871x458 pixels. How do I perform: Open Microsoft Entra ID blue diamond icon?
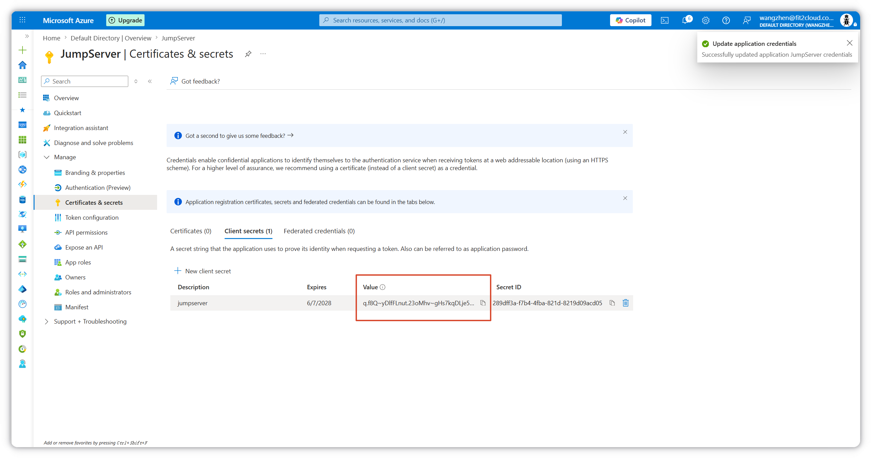tap(22, 289)
